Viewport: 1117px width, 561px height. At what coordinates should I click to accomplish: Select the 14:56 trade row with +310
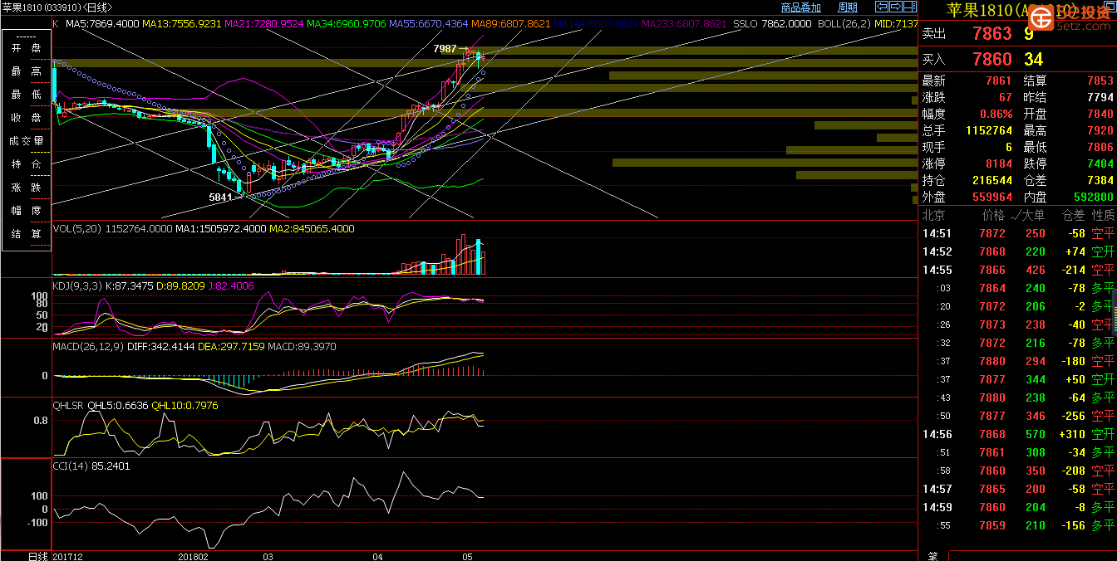(x=1018, y=434)
